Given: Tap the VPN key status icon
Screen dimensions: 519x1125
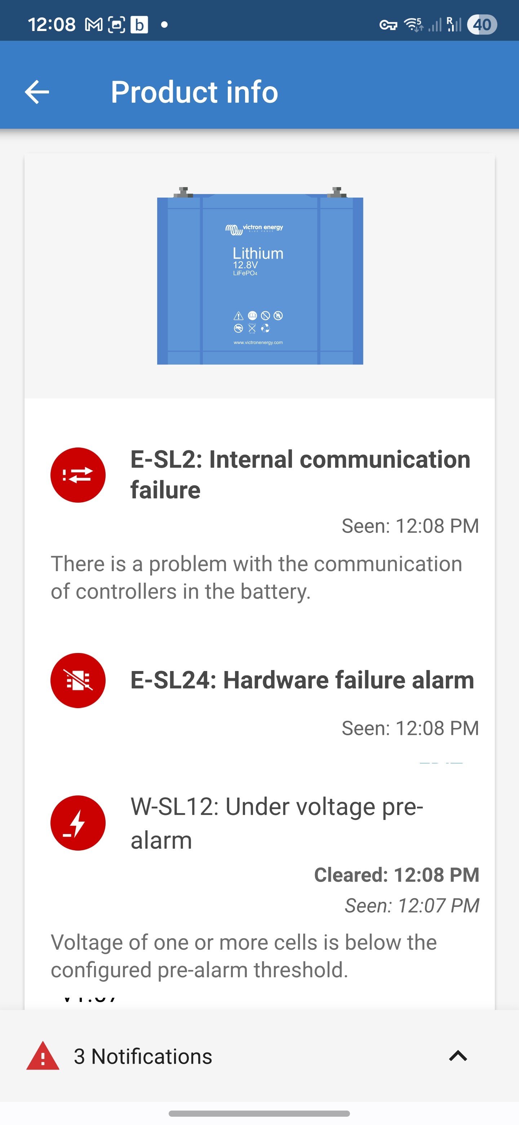Looking at the screenshot, I should (388, 25).
